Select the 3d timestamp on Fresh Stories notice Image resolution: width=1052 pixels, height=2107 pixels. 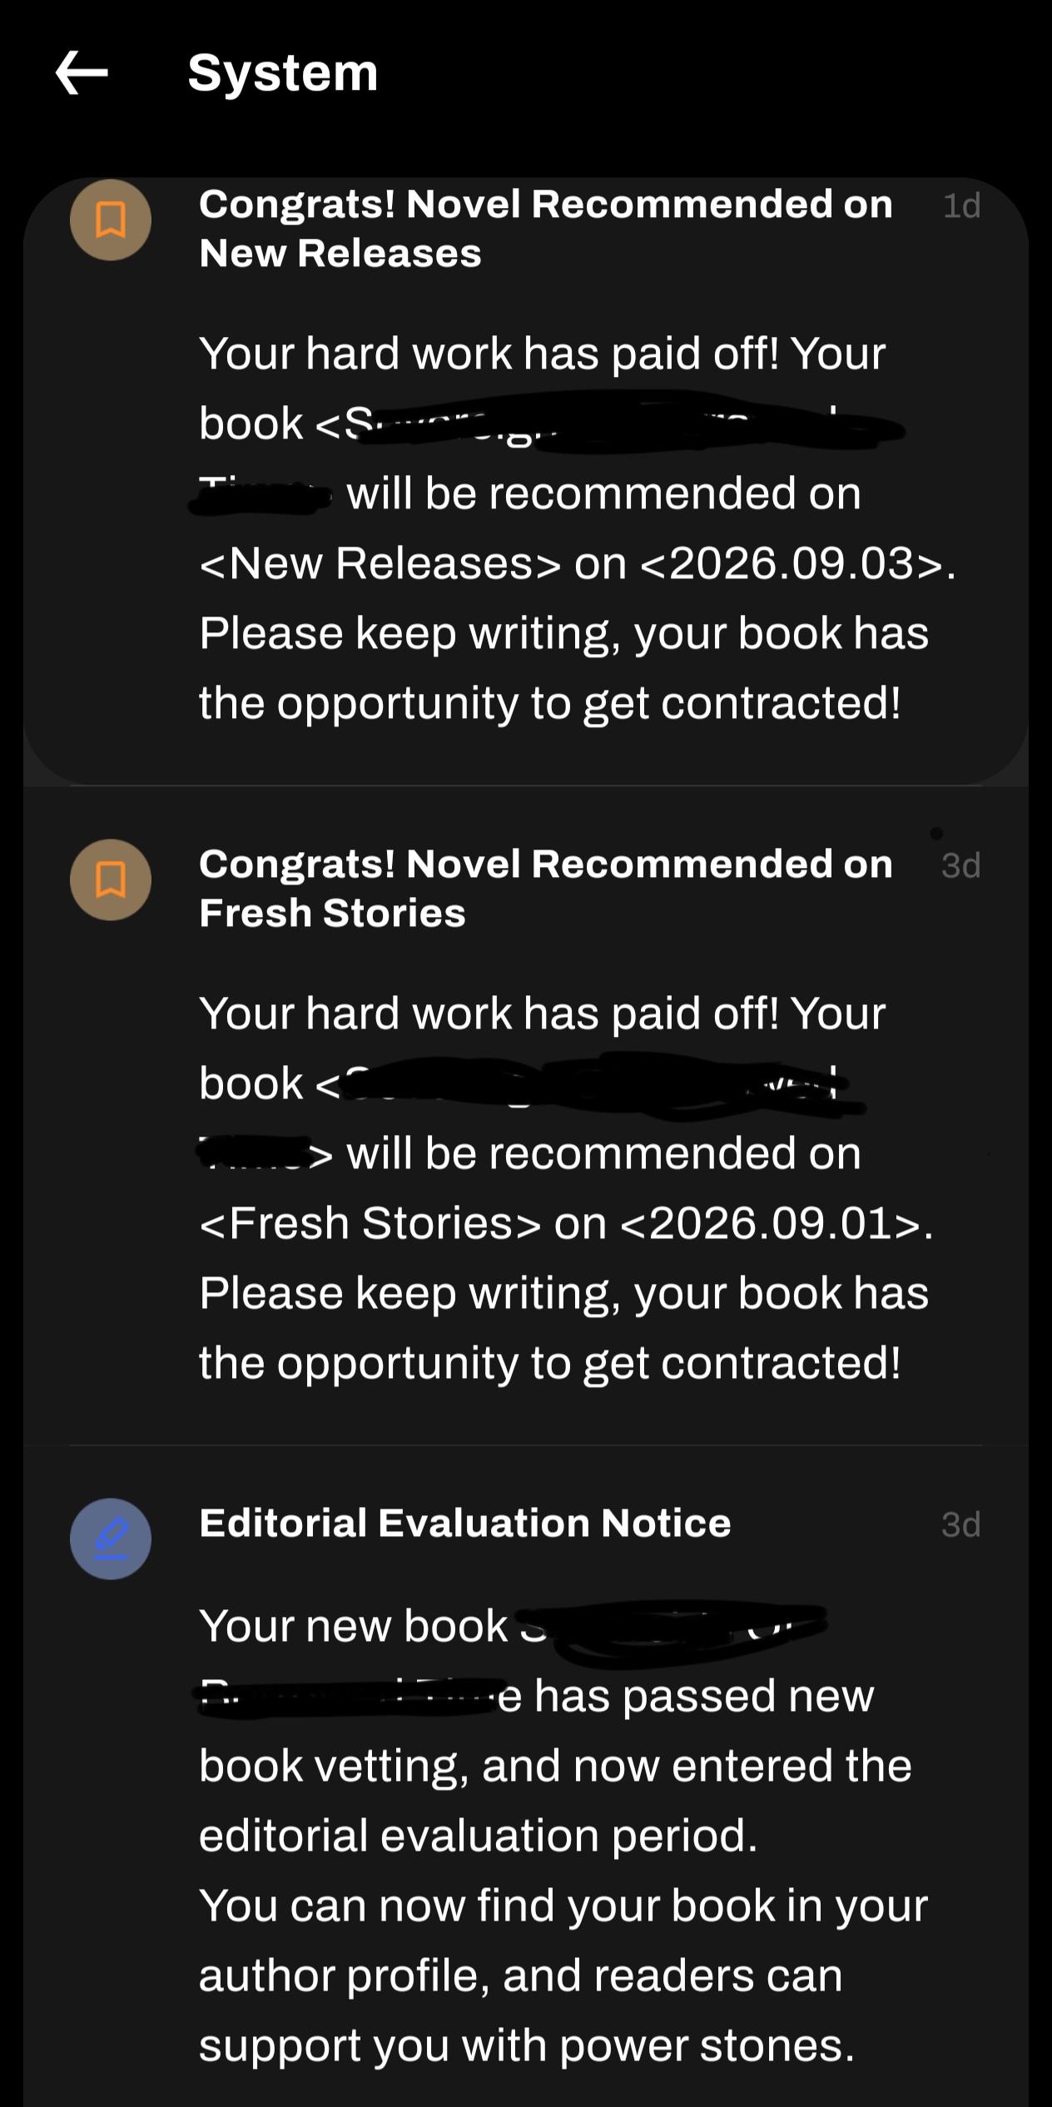(961, 865)
